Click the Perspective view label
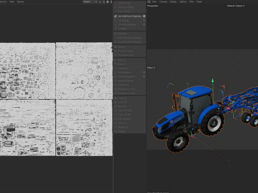Image resolution: width=258 pixels, height=193 pixels. pyautogui.click(x=153, y=6)
